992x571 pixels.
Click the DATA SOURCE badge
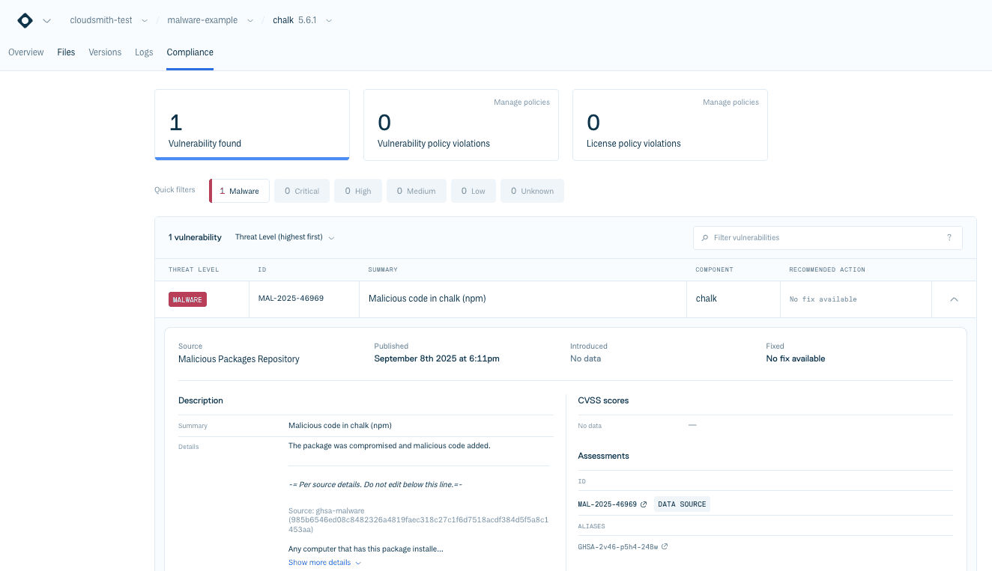[682, 504]
